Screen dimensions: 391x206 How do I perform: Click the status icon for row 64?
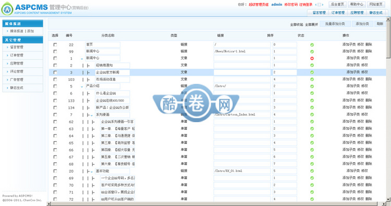point(312,136)
